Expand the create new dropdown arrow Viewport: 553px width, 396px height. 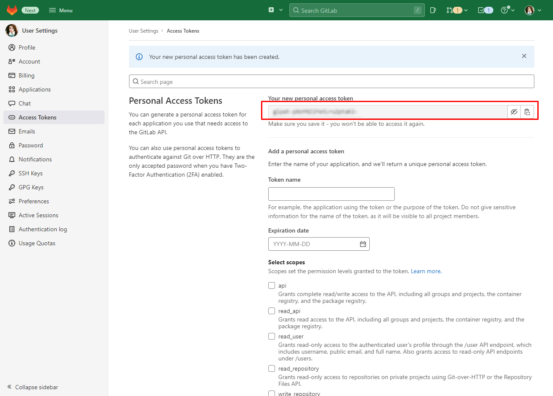click(x=281, y=10)
